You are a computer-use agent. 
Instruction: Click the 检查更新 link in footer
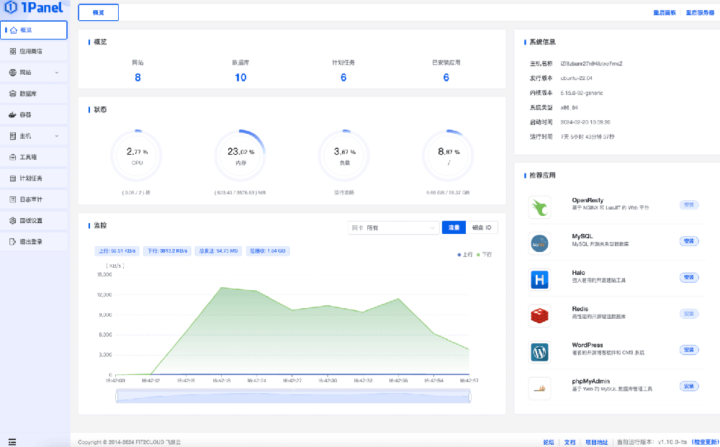coord(705,443)
